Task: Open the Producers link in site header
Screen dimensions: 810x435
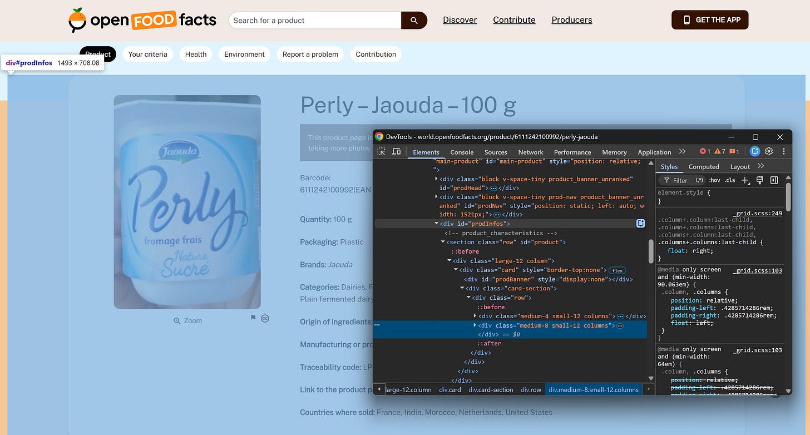Action: tap(572, 20)
